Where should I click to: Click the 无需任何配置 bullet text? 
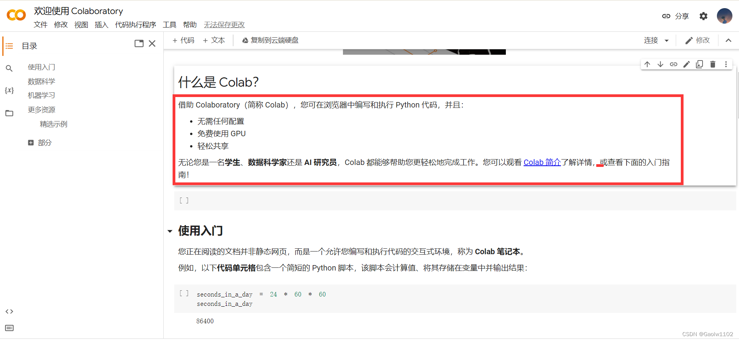coord(221,121)
